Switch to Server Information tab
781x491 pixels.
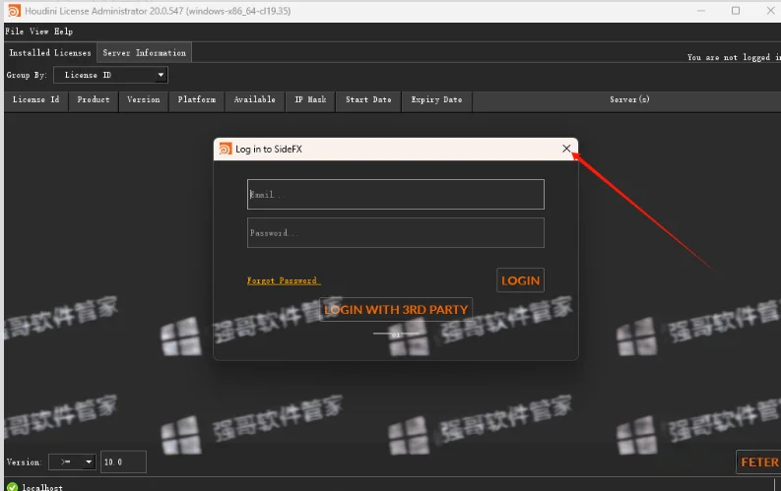click(x=145, y=53)
